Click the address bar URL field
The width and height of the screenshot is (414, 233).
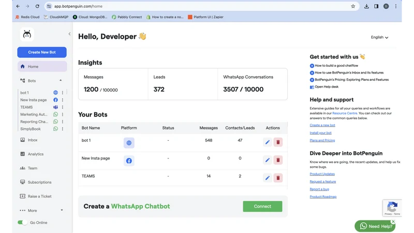pos(201,6)
